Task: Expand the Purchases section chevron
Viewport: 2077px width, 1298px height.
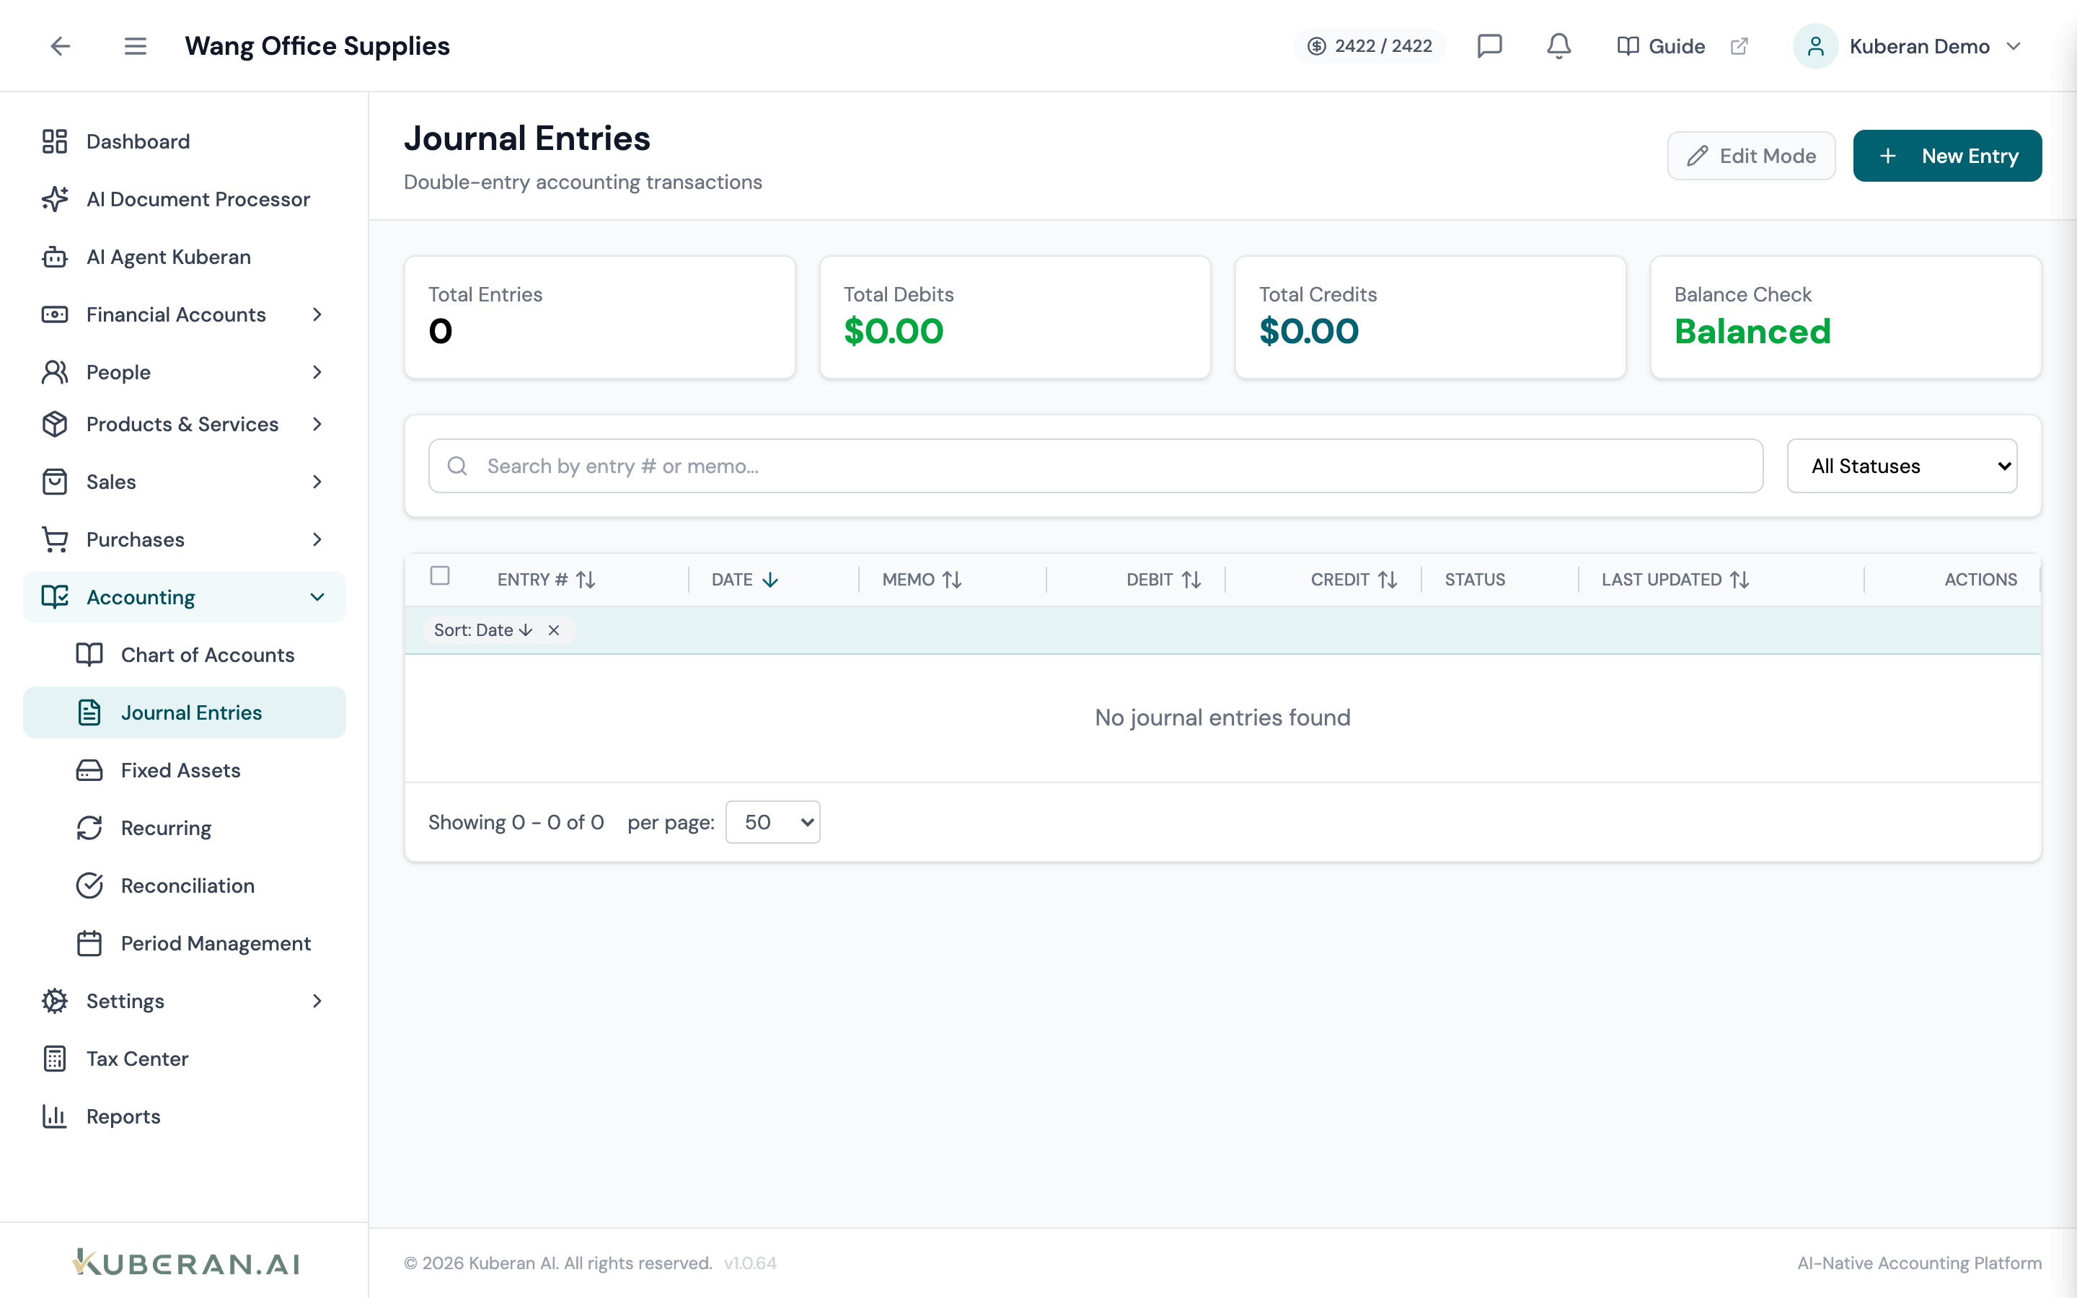Action: tap(317, 539)
